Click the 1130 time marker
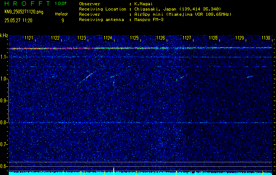 pyautogui.click(x=266, y=38)
